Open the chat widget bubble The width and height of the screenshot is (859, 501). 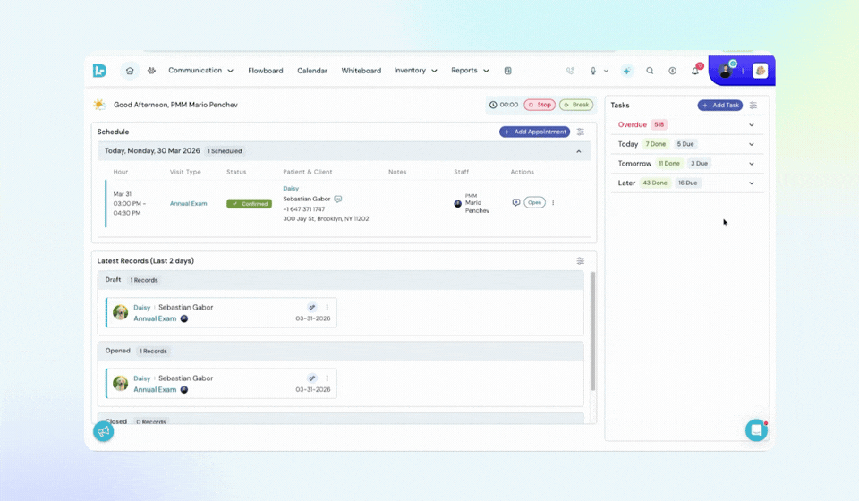756,429
